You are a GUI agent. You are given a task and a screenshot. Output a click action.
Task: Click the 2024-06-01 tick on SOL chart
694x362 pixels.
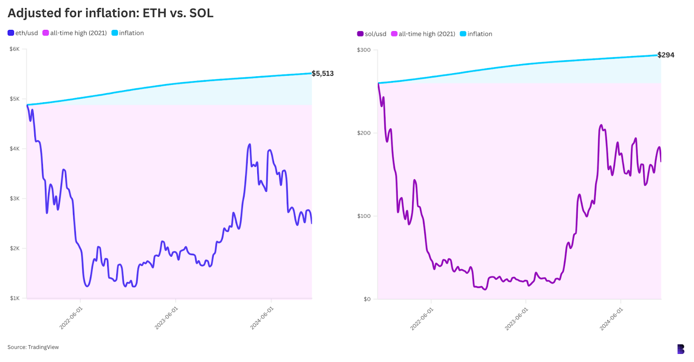611,319
